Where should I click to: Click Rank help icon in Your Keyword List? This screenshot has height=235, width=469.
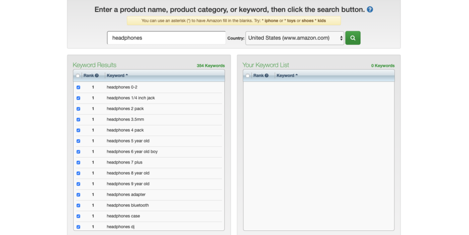pyautogui.click(x=267, y=76)
